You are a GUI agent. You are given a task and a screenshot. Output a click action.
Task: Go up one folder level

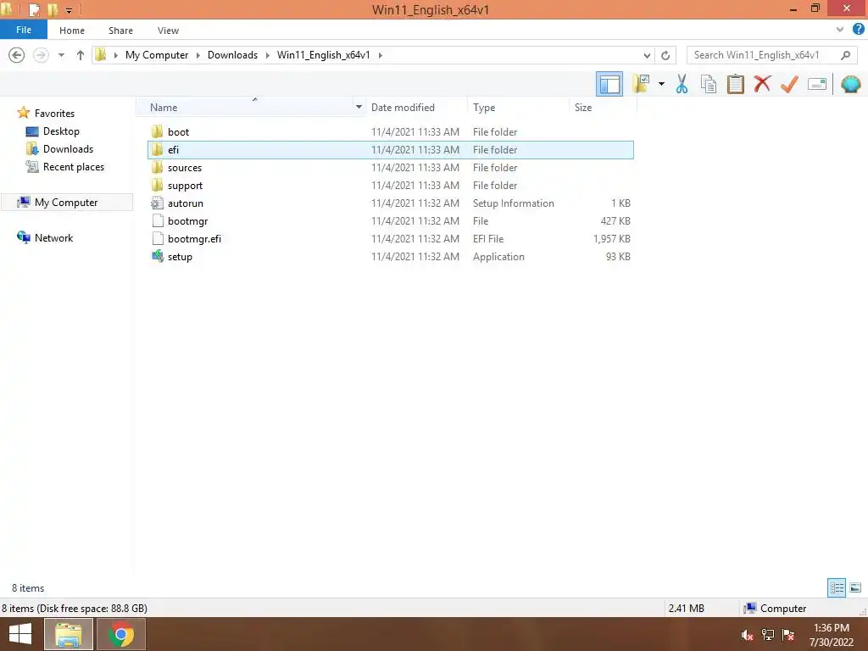point(81,55)
